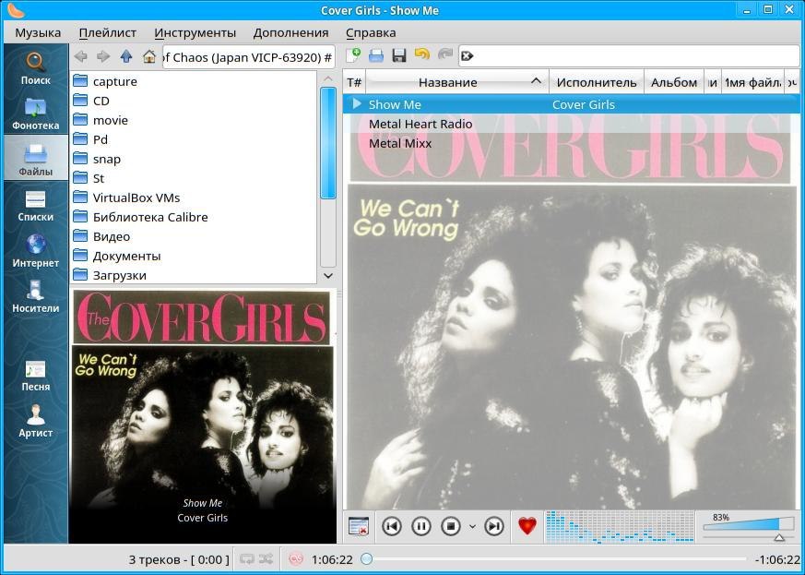Screen dimensions: 805x575
Task: Click the Имя файла column header
Action: tap(752, 82)
